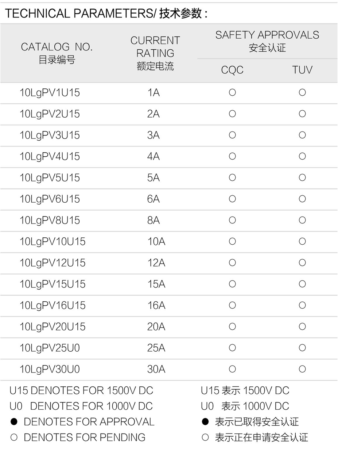Click the filled dot in Chinese legend
The width and height of the screenshot is (338, 451).
tap(205, 422)
